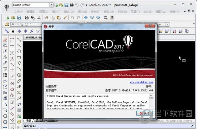Image resolution: width=197 pixels, height=129 pixels.
Task: Click scroll-up arrow in license text box
Action: click(151, 95)
